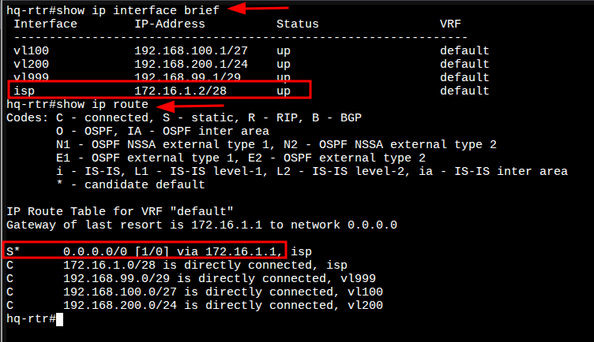Click the "VRF" column header
Image resolution: width=594 pixels, height=342 pixels.
[x=450, y=24]
